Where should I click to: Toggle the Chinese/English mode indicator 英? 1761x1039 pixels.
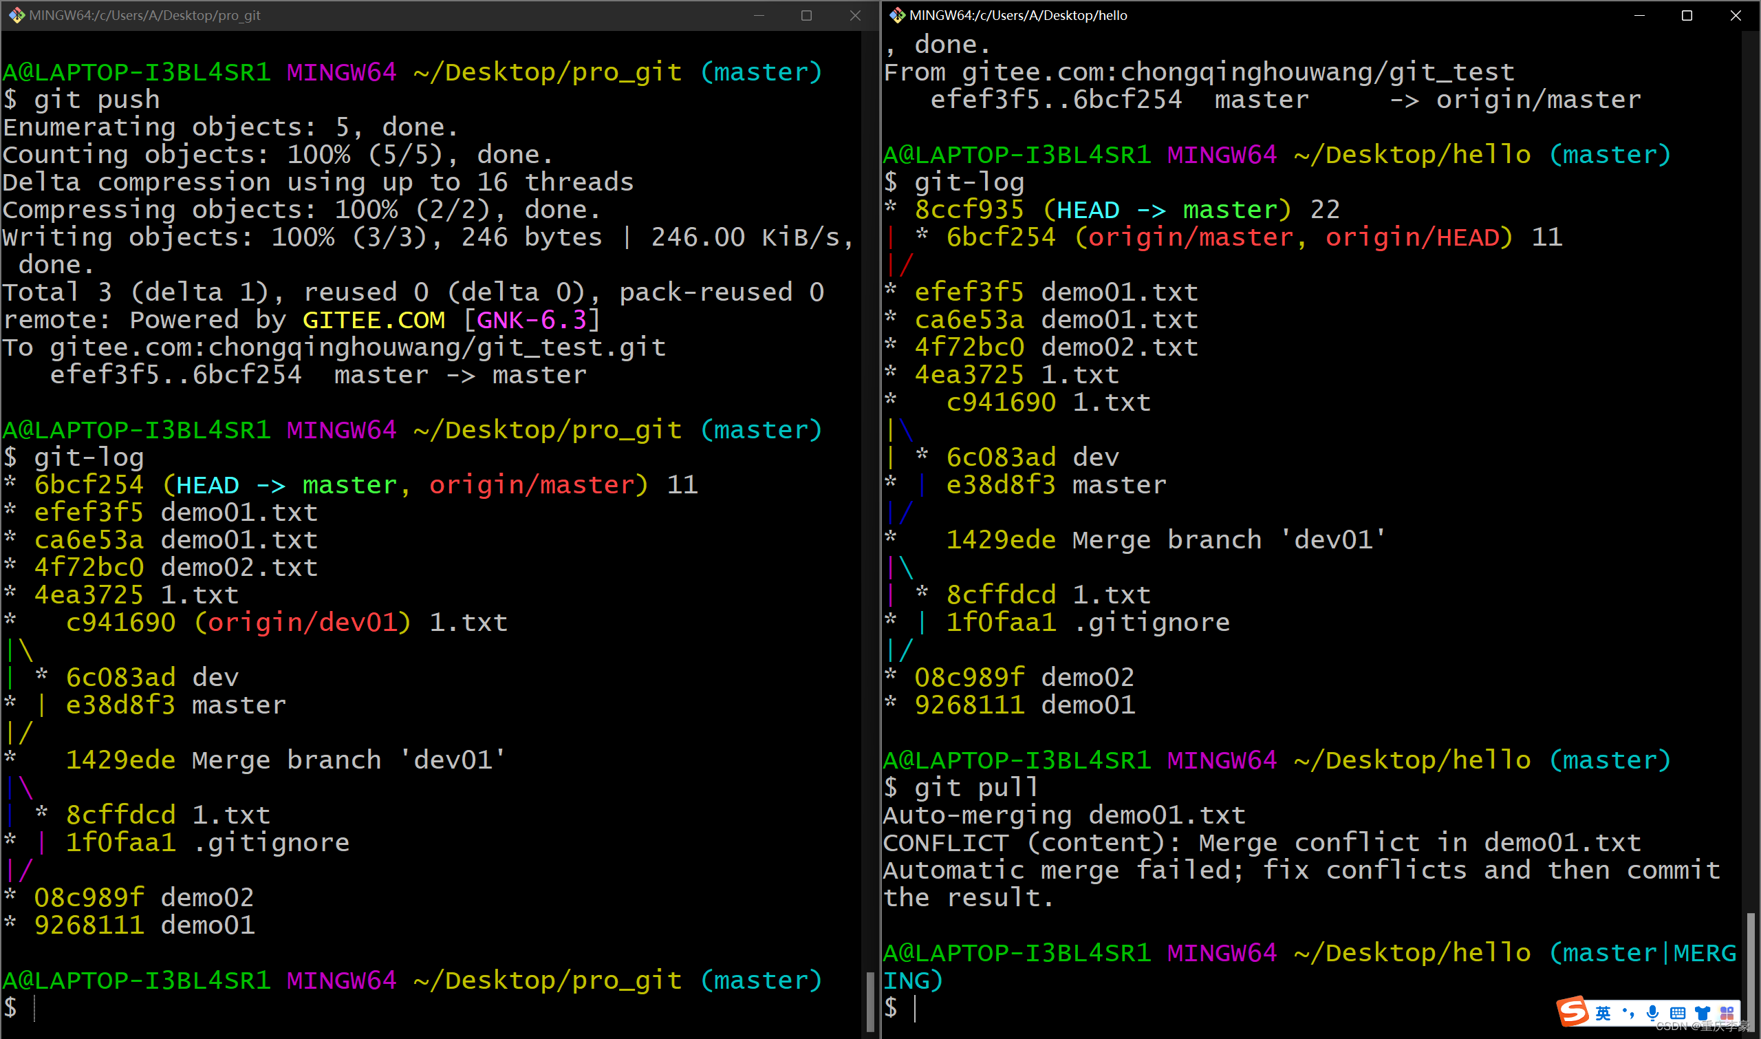coord(1603,1013)
